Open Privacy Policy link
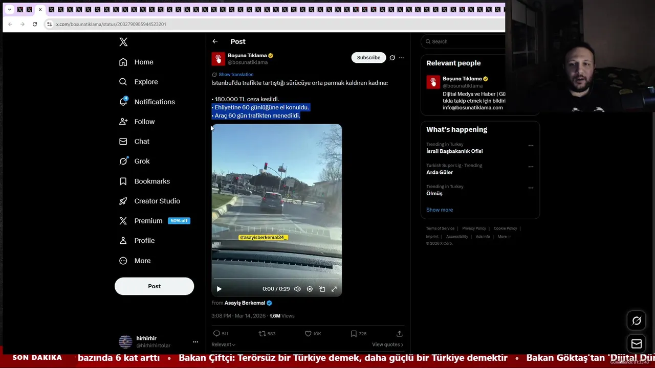The width and height of the screenshot is (655, 368). click(x=474, y=228)
